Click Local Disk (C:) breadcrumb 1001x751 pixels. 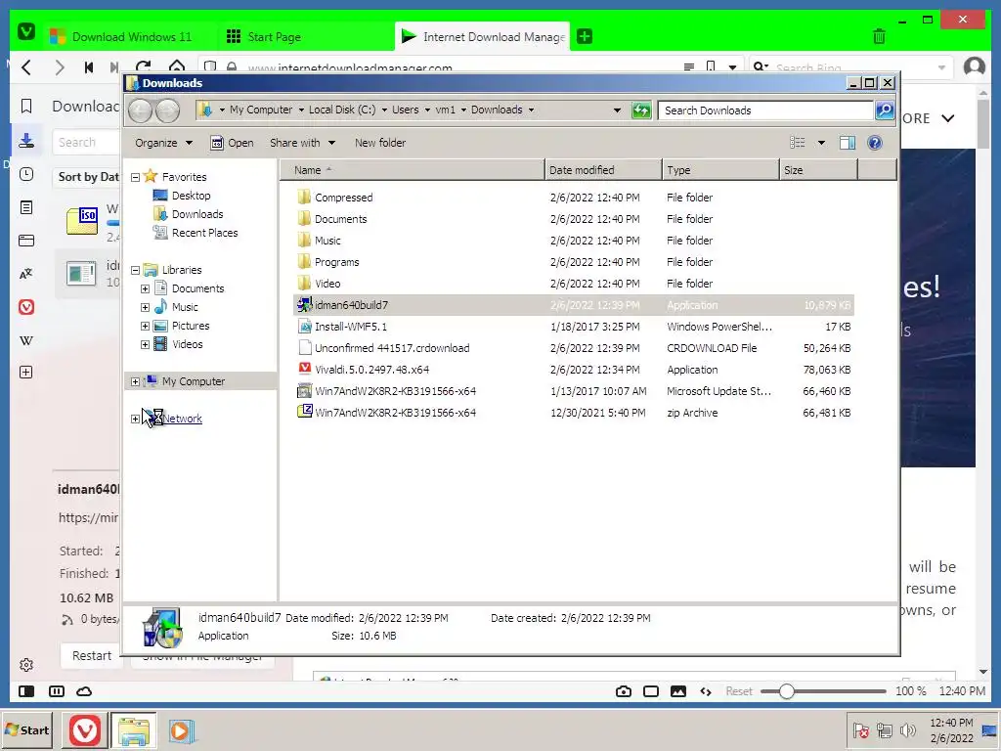coord(341,110)
